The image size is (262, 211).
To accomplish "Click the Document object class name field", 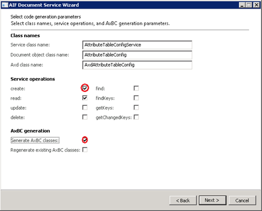I will (137, 55).
